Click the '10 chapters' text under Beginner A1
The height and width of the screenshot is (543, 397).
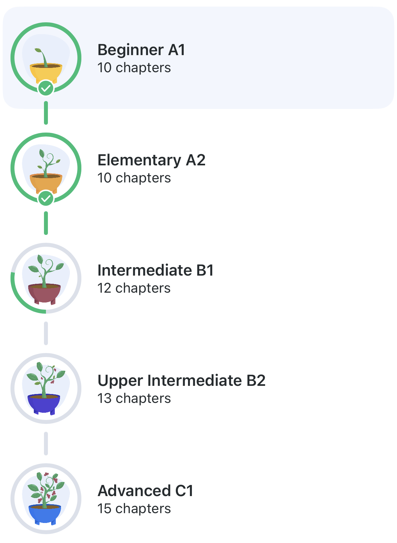134,68
